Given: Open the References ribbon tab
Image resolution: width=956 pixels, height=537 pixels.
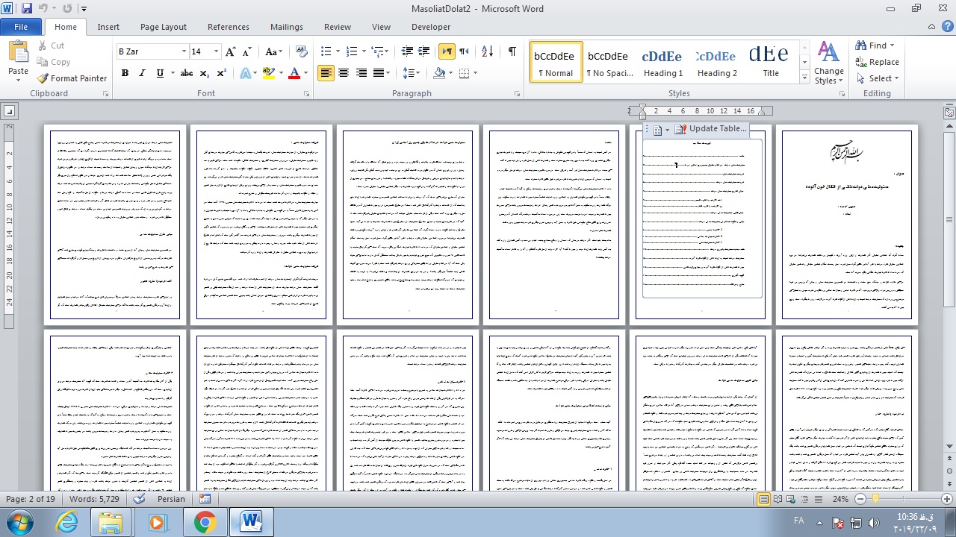Looking at the screenshot, I should tap(229, 27).
